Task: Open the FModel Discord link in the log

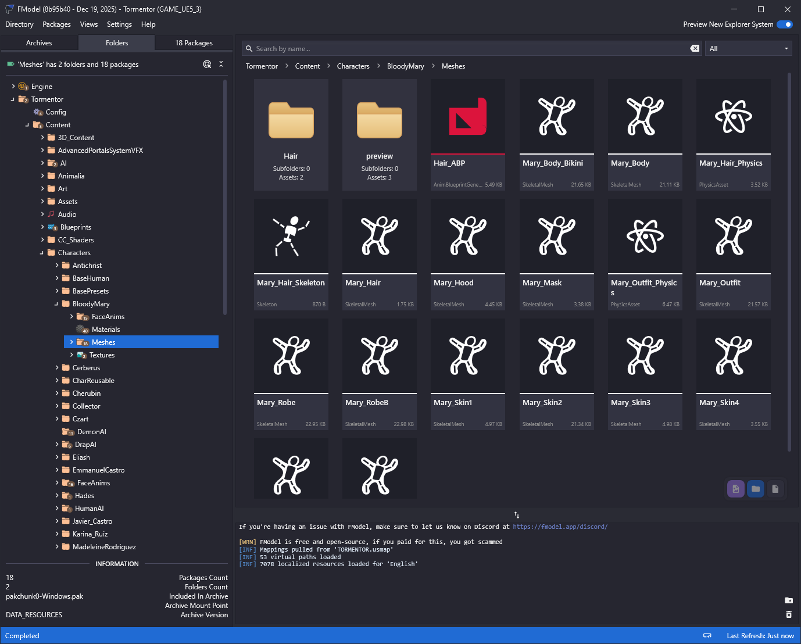Action: pyautogui.click(x=560, y=527)
